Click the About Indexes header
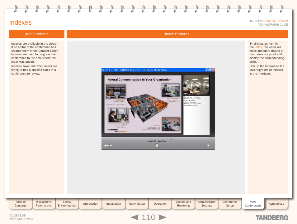Screen dimensions: 297x224 (x=37, y=34)
